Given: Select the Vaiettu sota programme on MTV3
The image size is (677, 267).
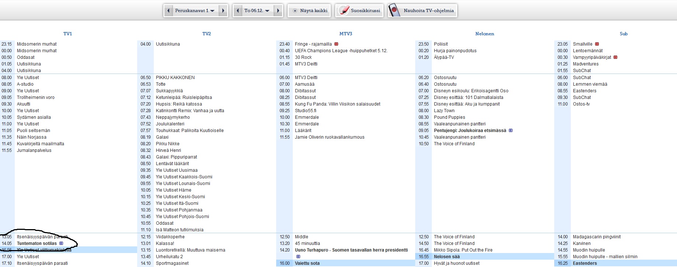Looking at the screenshot, I should (x=307, y=263).
